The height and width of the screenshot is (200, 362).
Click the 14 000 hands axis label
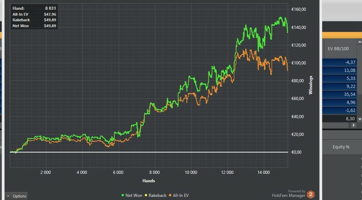click(263, 172)
